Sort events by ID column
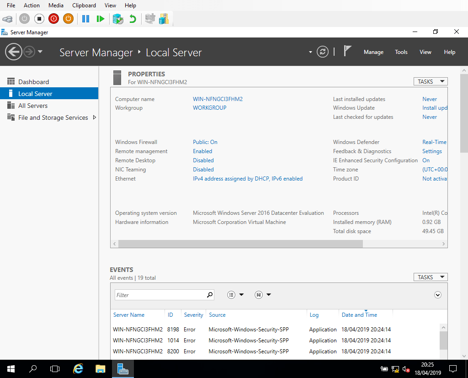This screenshot has width=468, height=378. pos(170,315)
